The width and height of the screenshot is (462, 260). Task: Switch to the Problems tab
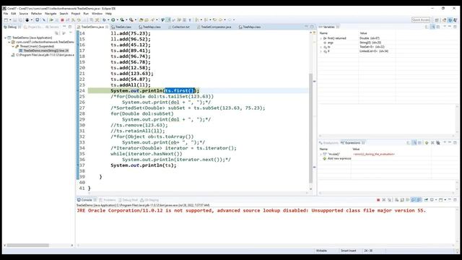point(108,200)
